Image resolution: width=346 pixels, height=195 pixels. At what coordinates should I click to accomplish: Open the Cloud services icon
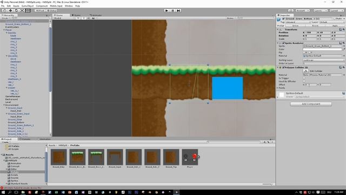(291, 11)
